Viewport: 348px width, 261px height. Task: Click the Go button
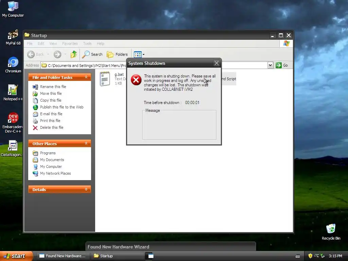coord(282,65)
